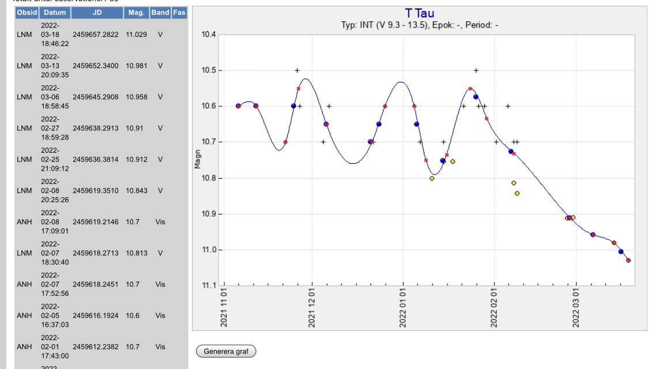Click the Typ: INT subtitle text in chart

tap(419, 25)
